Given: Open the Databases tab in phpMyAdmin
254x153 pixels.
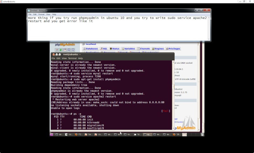Looking at the screenshot, I should [x=90, y=49].
